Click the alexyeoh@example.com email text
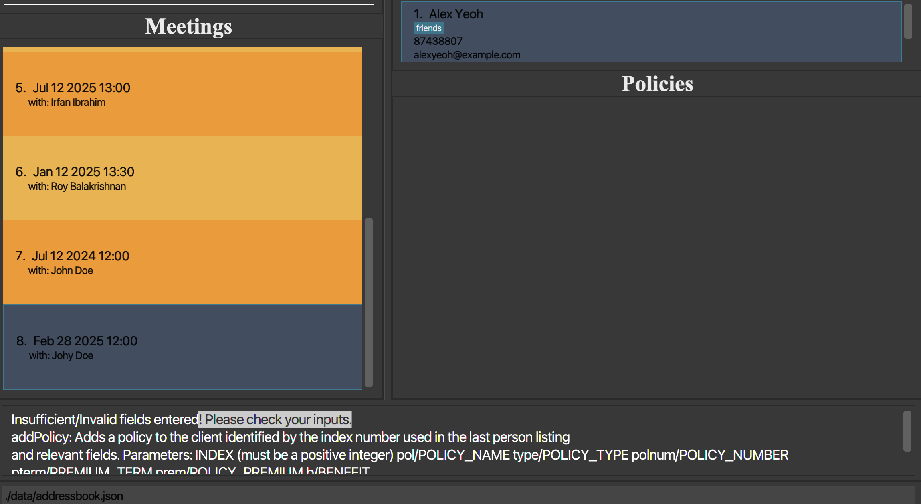 pyautogui.click(x=467, y=55)
